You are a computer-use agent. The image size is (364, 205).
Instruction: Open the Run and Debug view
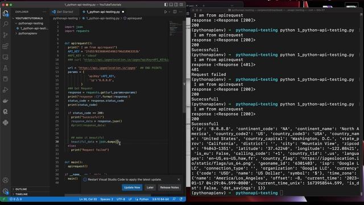click(x=5, y=90)
